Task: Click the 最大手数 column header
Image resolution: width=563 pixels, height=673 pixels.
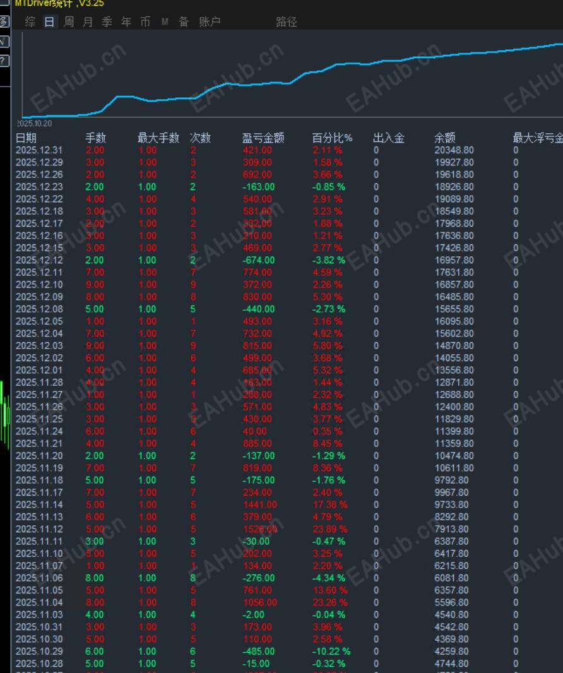Action: pyautogui.click(x=158, y=138)
